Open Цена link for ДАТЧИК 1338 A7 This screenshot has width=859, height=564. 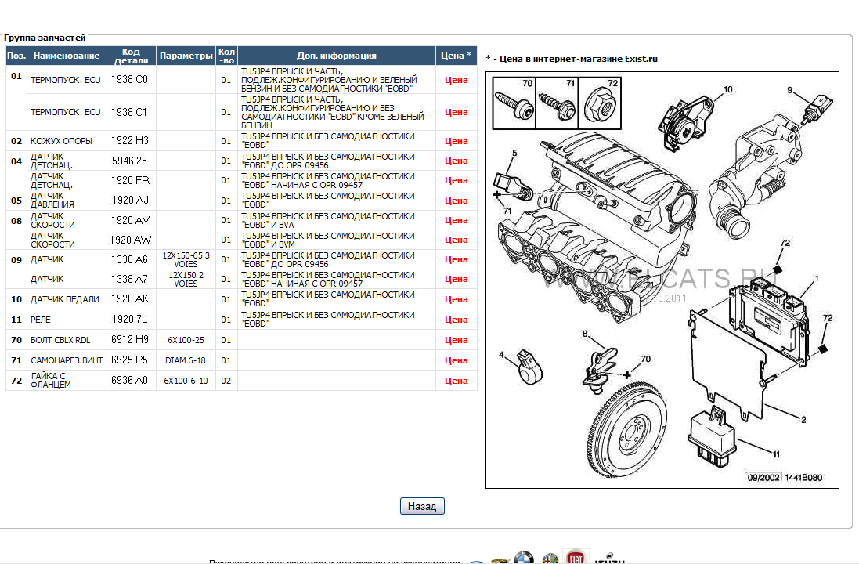click(x=456, y=279)
